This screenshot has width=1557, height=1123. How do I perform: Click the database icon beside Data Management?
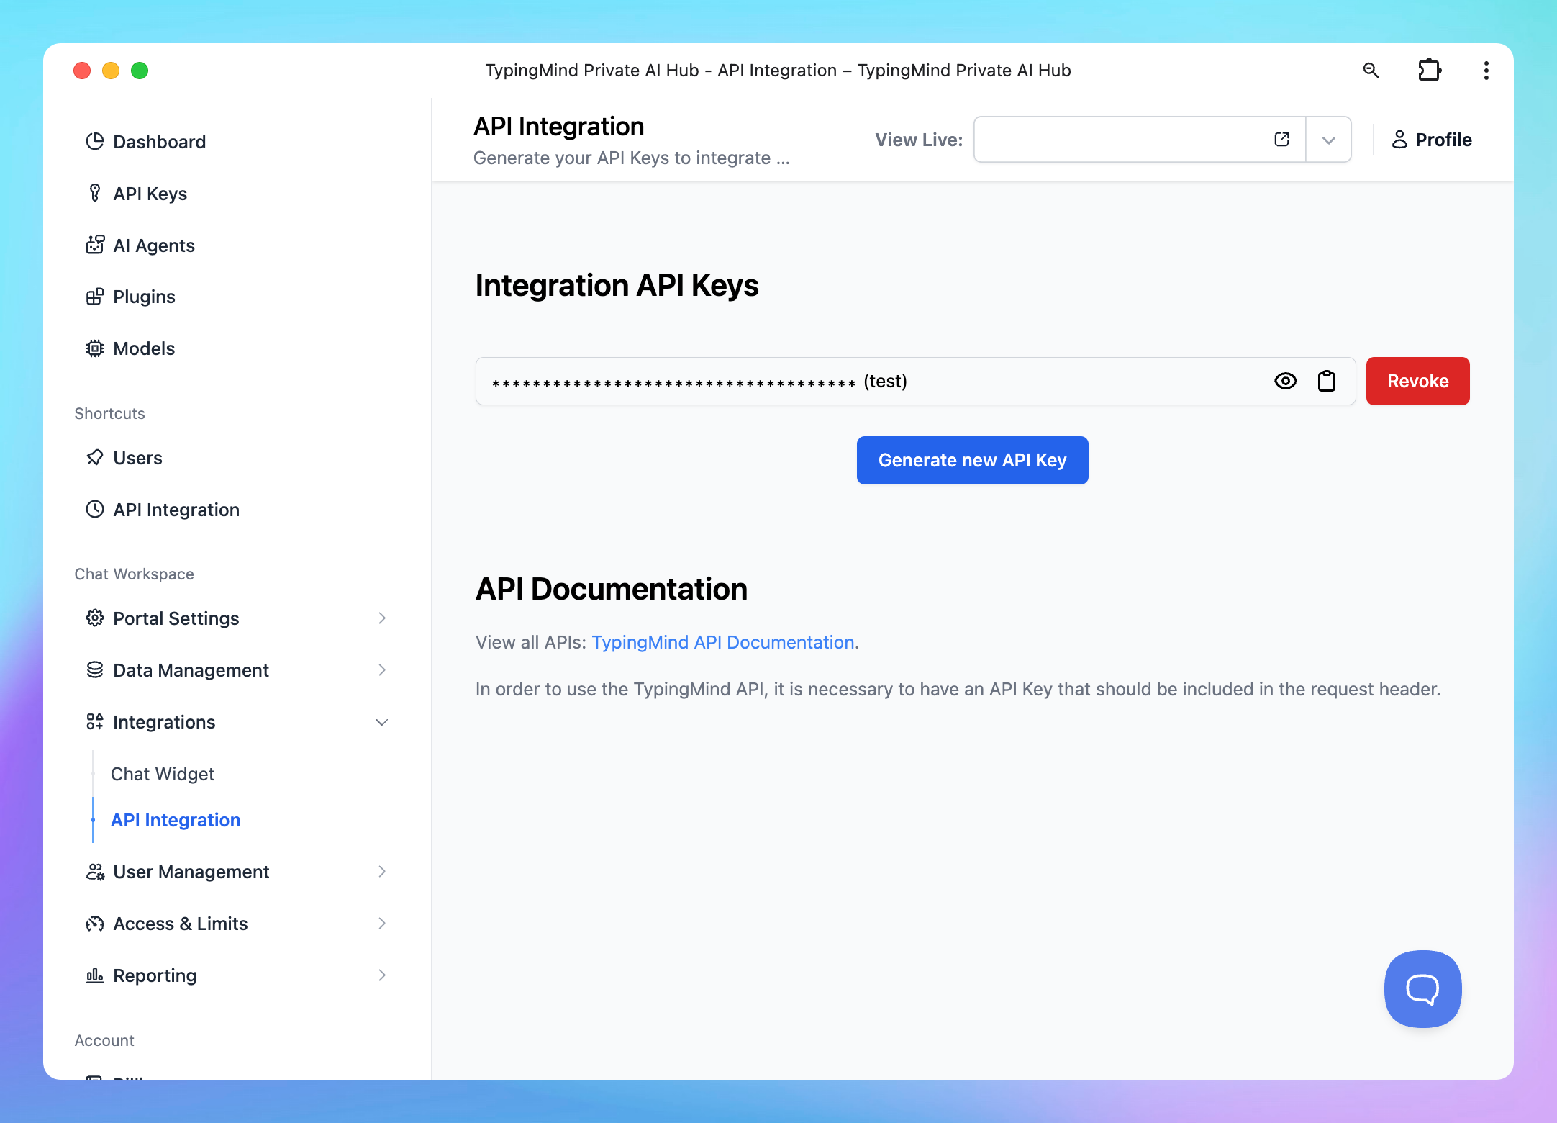coord(95,669)
